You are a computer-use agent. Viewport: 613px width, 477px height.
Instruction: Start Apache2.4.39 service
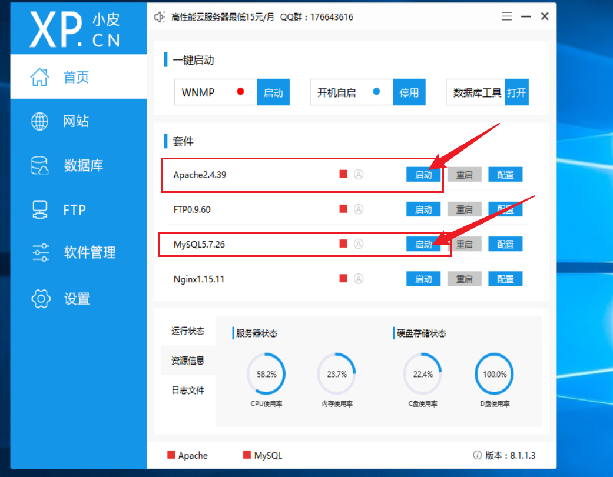coord(423,175)
